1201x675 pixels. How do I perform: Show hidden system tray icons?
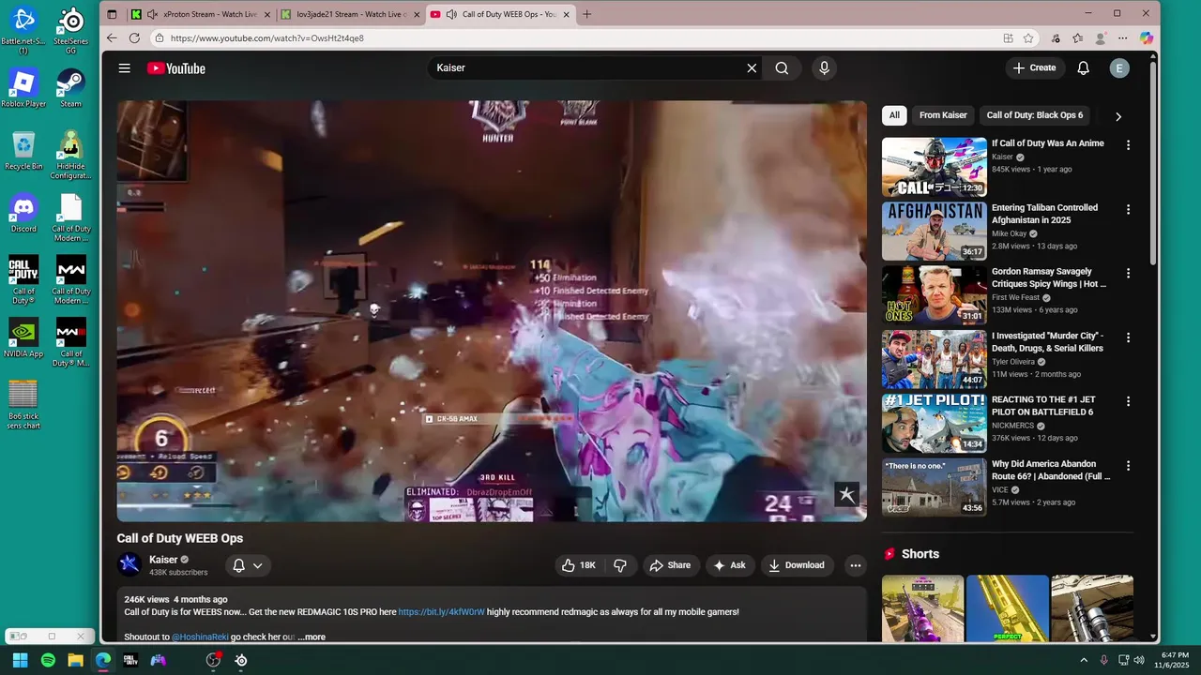point(1084,660)
